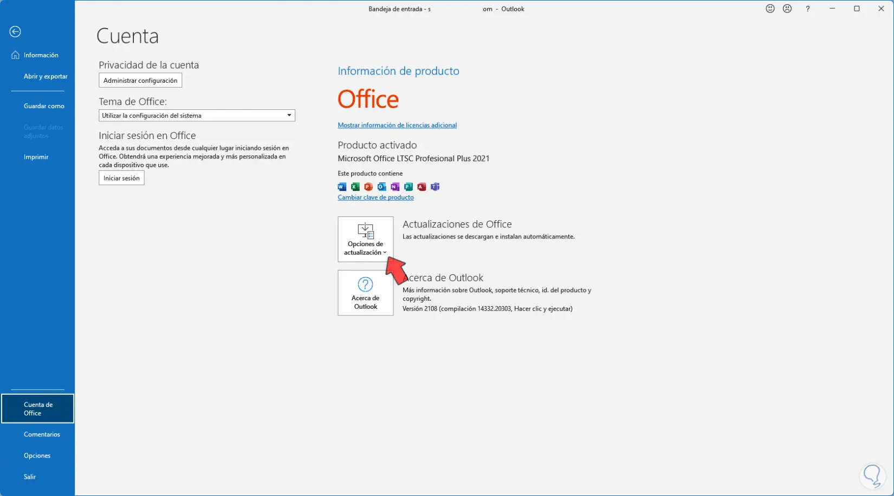Click the Word icon in product contents

tap(342, 187)
